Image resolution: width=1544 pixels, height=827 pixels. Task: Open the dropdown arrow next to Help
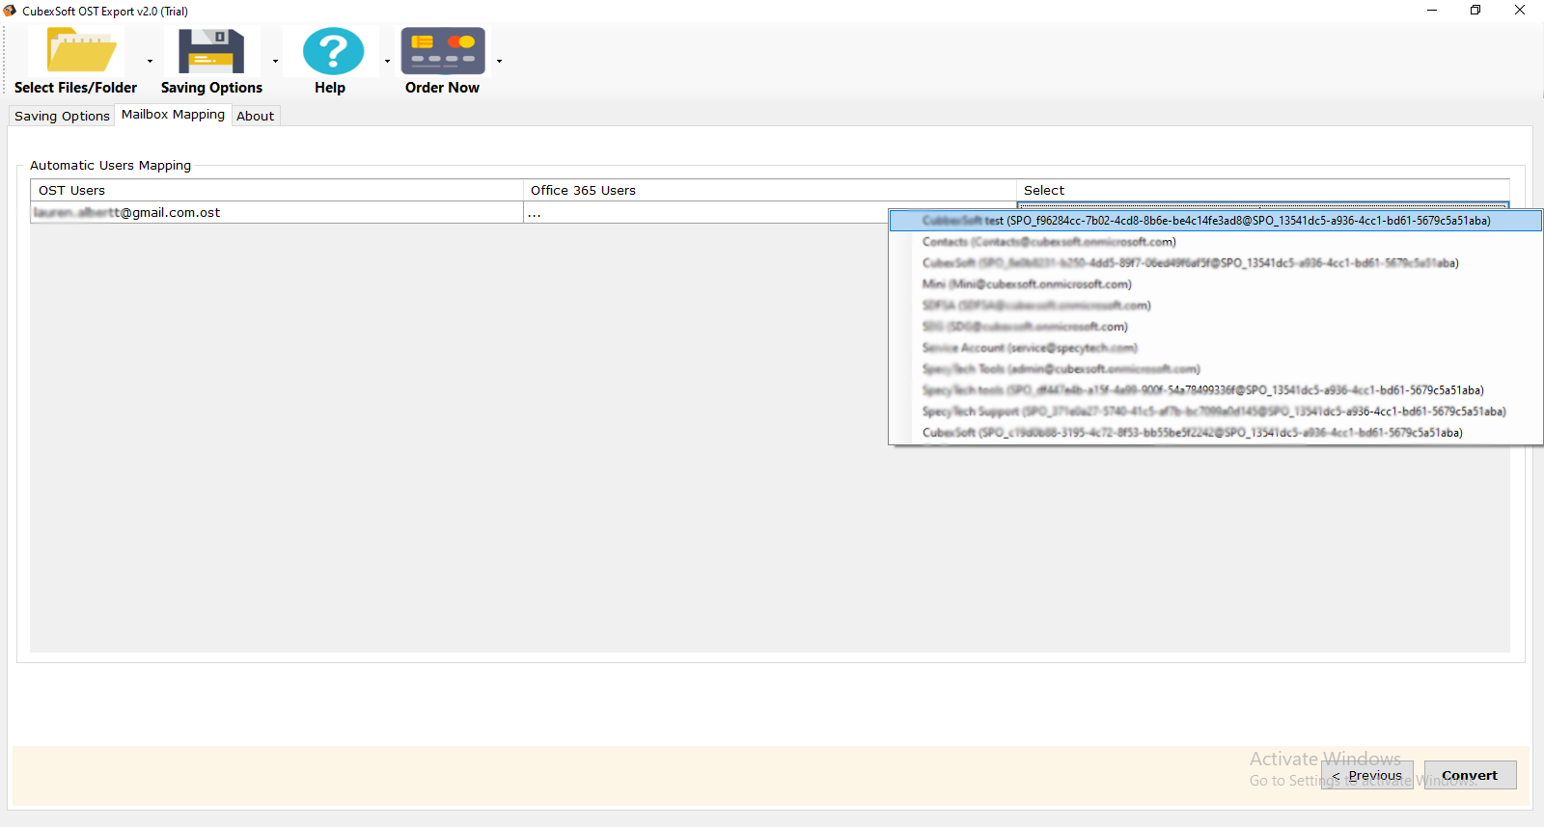(x=387, y=62)
